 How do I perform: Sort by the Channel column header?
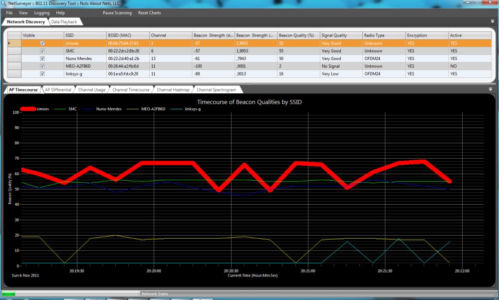[x=171, y=35]
